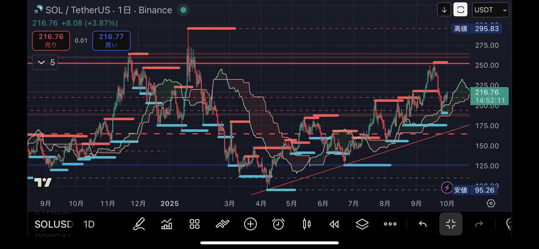Image resolution: width=539 pixels, height=249 pixels.
Task: Tap the TradingView TV logo
Action: 43,183
